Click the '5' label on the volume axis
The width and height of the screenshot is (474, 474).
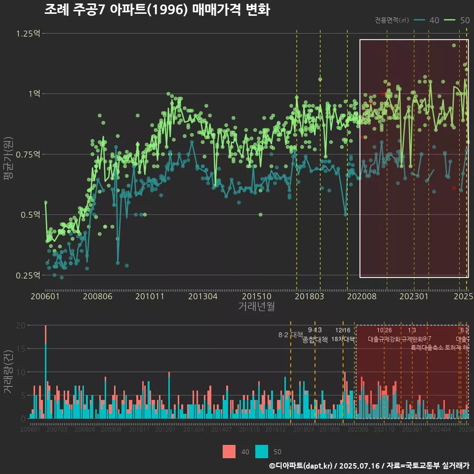23,395
